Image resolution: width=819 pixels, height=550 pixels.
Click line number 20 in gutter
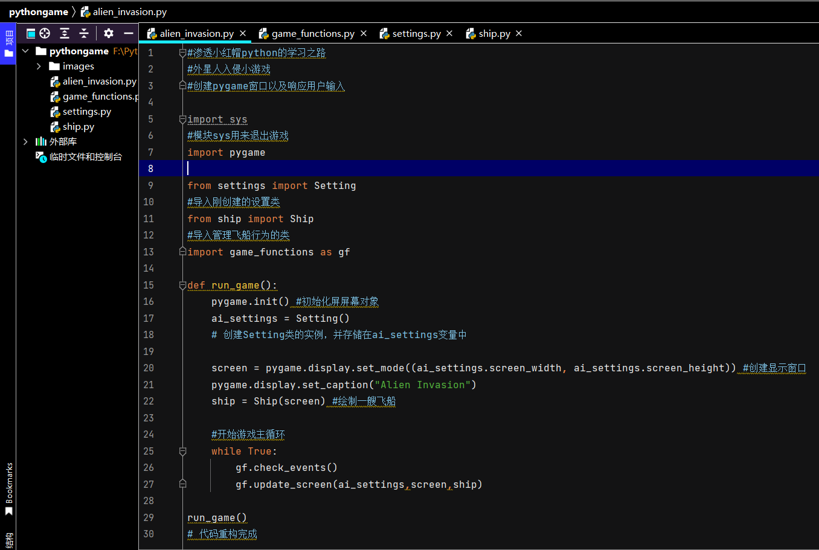[x=149, y=368]
